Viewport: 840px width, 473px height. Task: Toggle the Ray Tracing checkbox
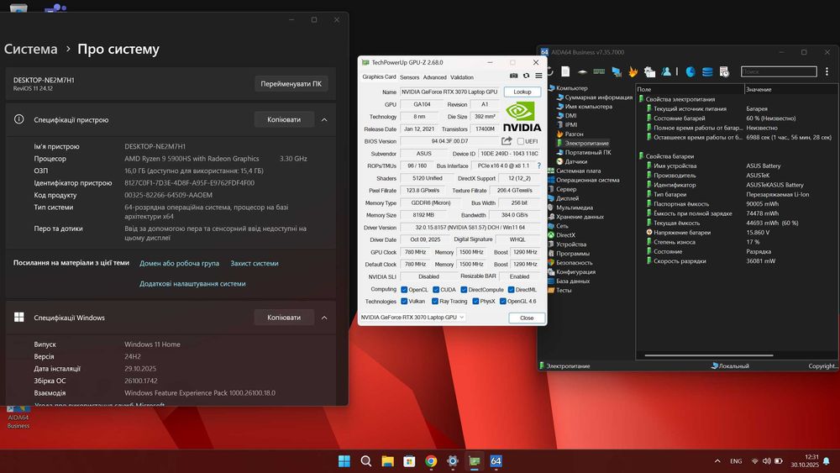(x=435, y=302)
